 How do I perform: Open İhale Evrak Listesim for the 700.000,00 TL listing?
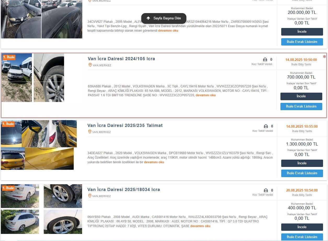[301, 107]
